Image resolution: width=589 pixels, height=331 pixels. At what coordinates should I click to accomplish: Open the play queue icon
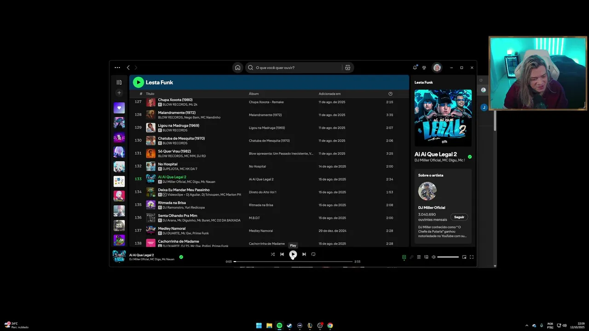419,257
